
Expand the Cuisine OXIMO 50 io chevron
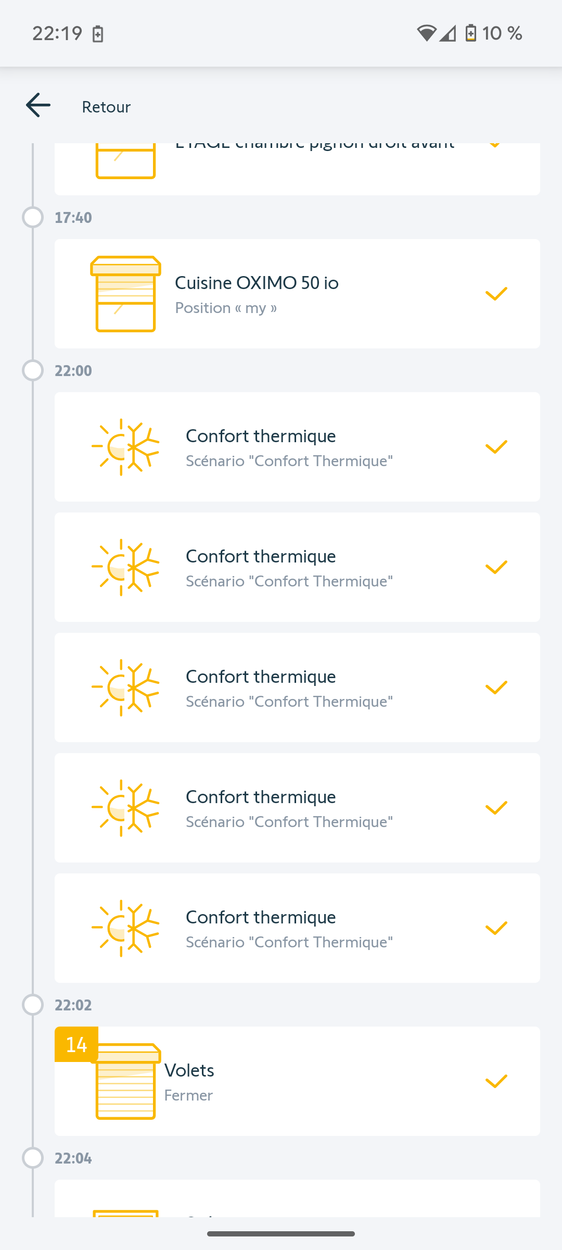pyautogui.click(x=496, y=294)
